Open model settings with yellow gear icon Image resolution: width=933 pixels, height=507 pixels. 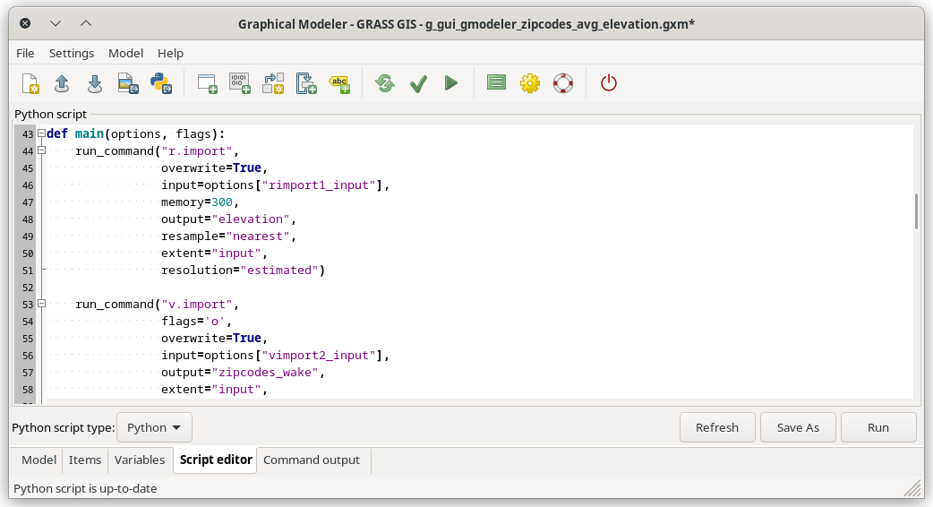pos(530,84)
